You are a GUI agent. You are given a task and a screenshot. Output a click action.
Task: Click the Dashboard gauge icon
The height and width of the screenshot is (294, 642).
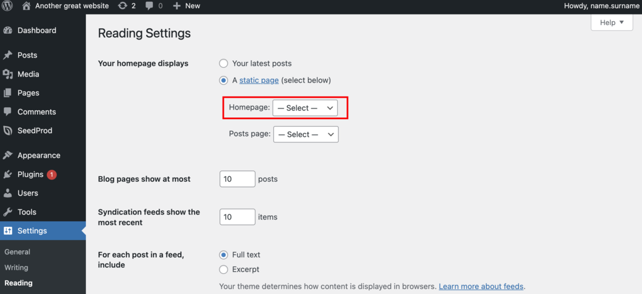[x=8, y=30]
